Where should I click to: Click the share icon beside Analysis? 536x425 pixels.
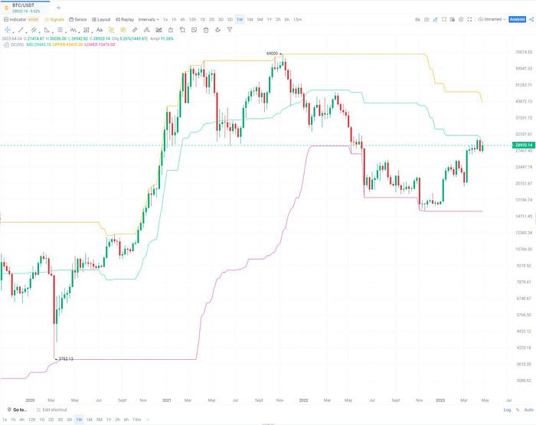pos(531,19)
